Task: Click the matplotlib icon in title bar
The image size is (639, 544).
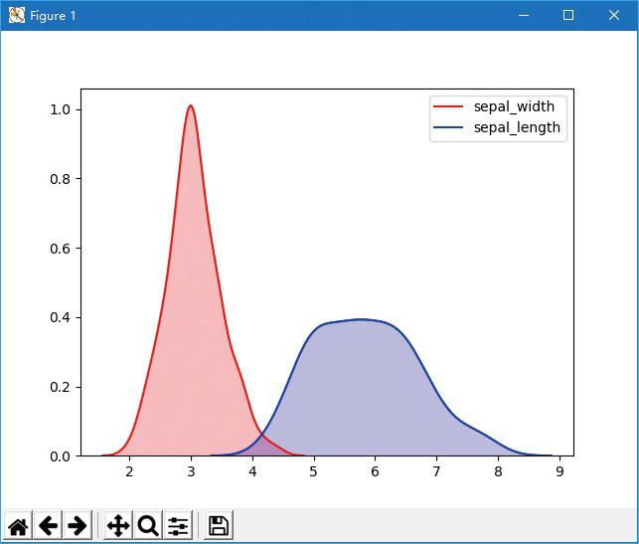Action: tap(17, 16)
